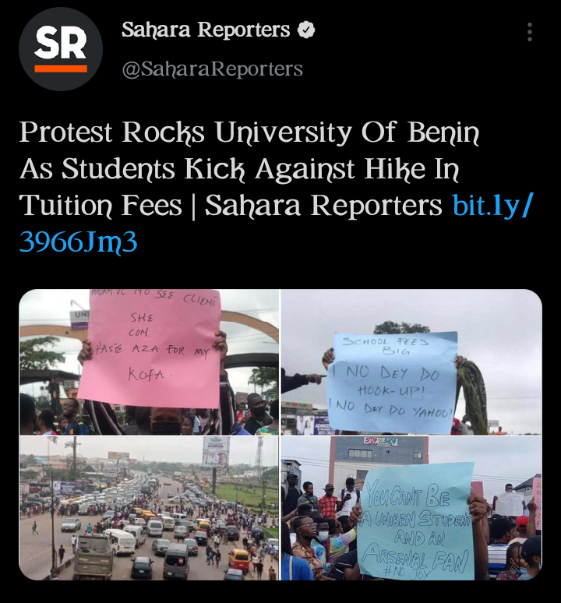Screen dimensions: 561x603
Task: Open the School Fees Big placard photo
Action: (x=411, y=361)
